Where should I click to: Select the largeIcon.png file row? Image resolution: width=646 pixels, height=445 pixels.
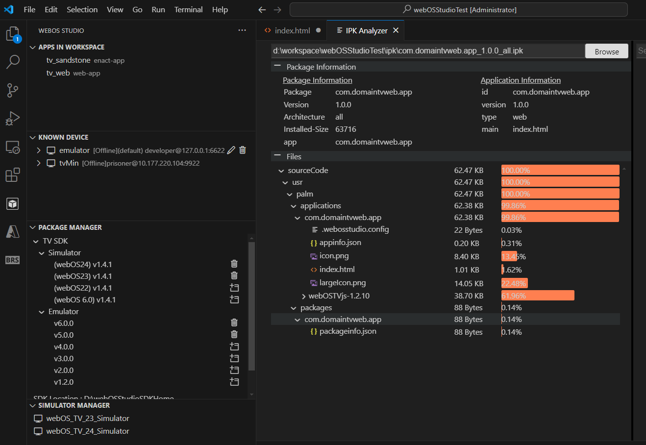[x=446, y=283]
